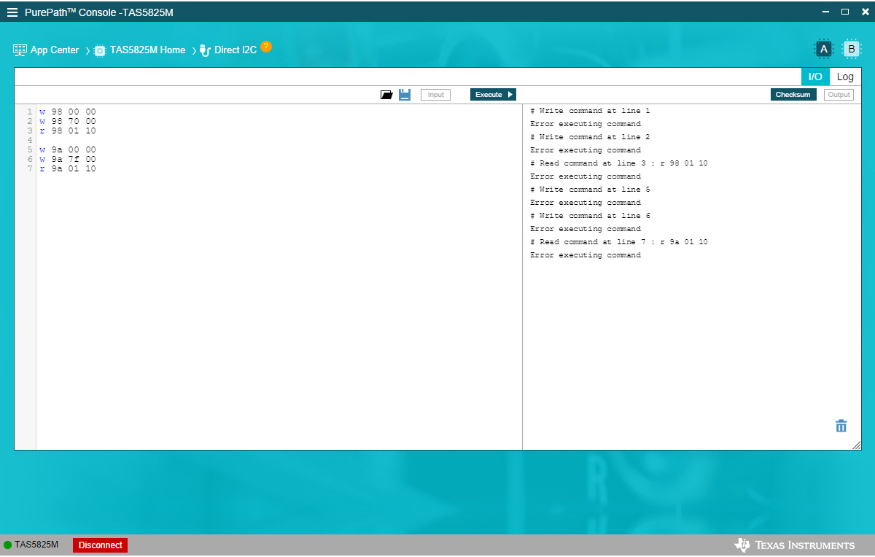Click the TAS5825M Home chip icon
Screen dimensions: 875x557
point(100,51)
